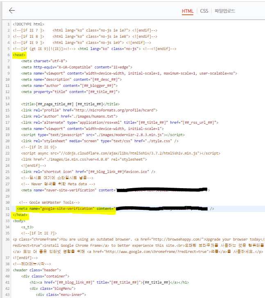Click the <!DOCTYPE html> line
Screen dimensions: 265x298
click(28, 24)
